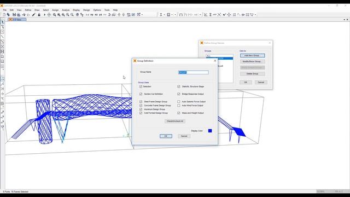Image resolution: width=350 pixels, height=197 pixels.
Task: Enable Auto Wind Force Output
Action: click(179, 106)
